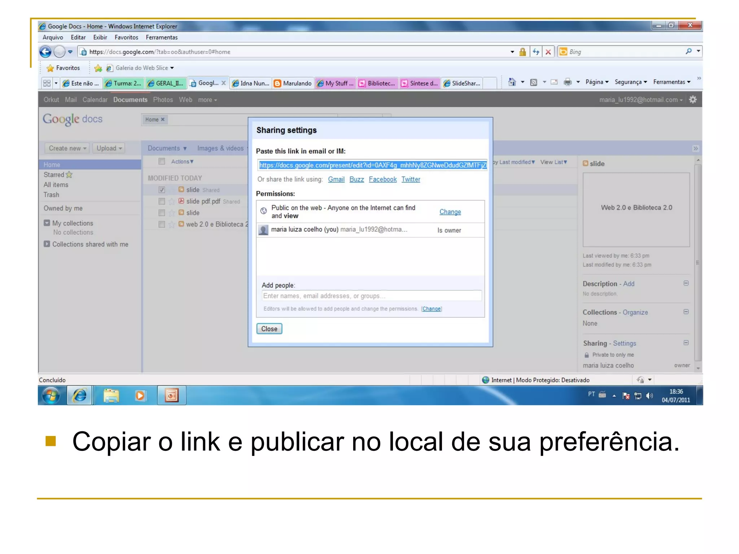
Task: Click the Refresh page icon
Action: tap(536, 52)
